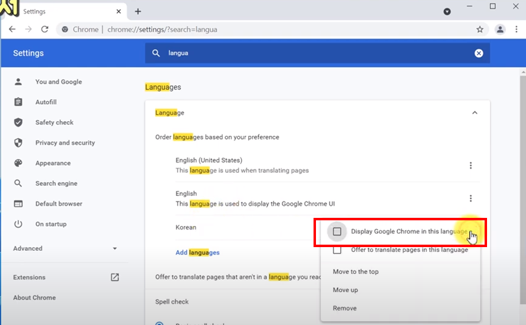Click the Languages section heading

[163, 87]
